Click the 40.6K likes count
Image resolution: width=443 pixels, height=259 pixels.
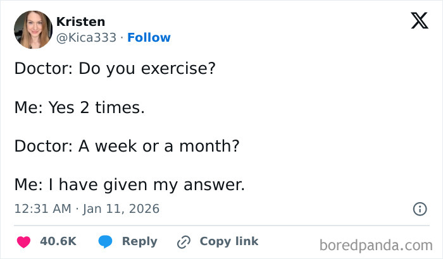coord(58,241)
